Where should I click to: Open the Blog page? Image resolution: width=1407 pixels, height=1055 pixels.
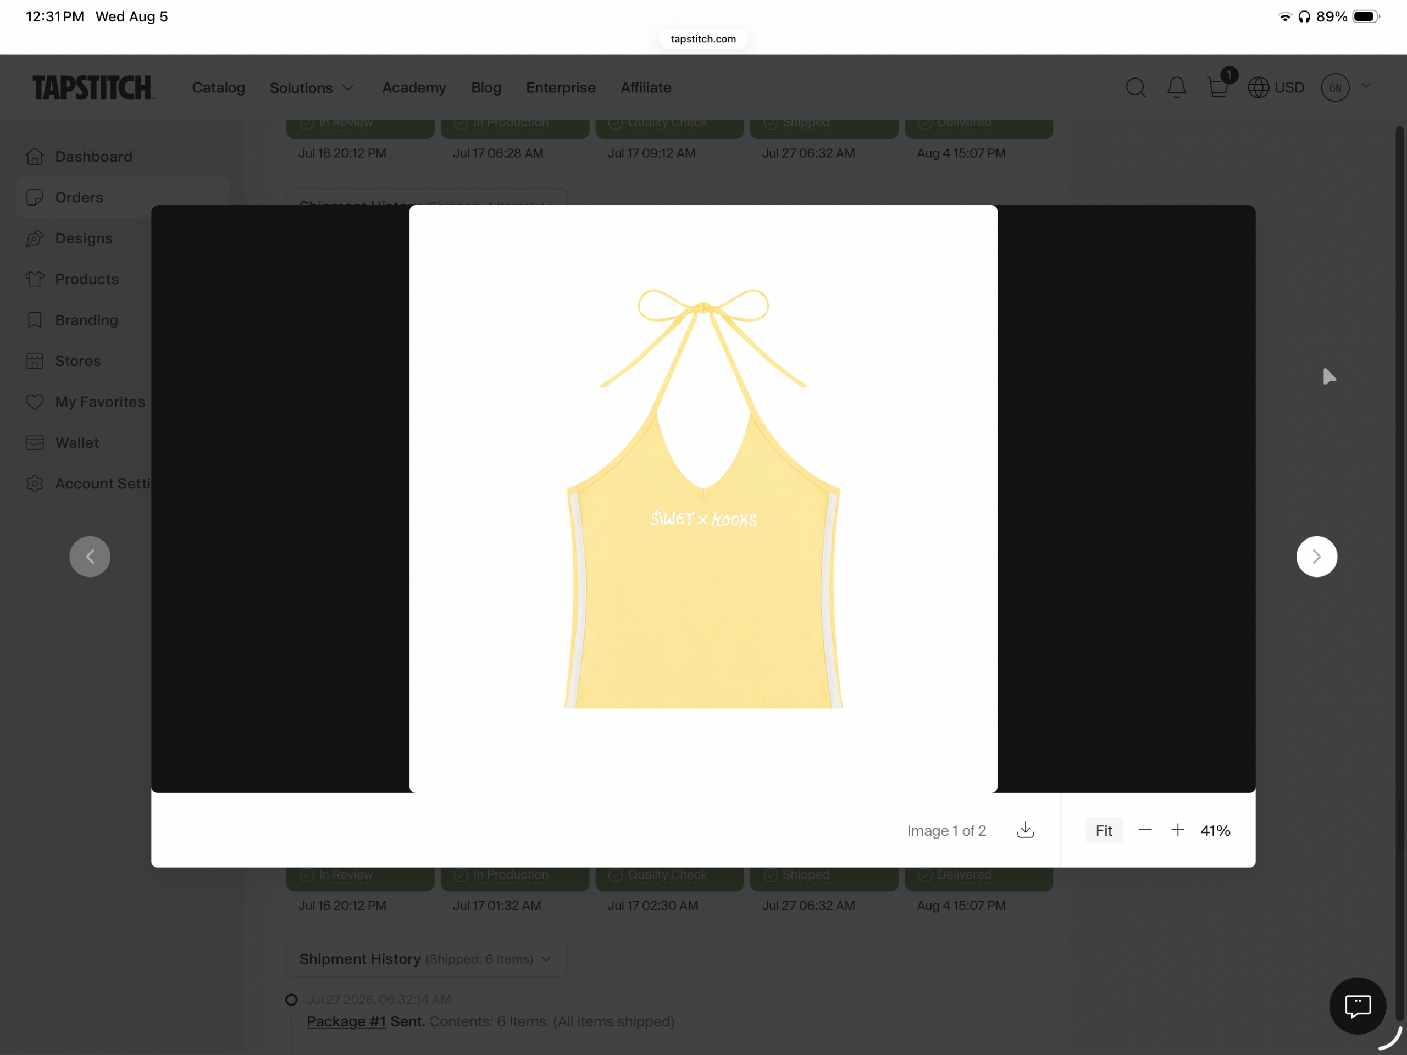point(486,87)
